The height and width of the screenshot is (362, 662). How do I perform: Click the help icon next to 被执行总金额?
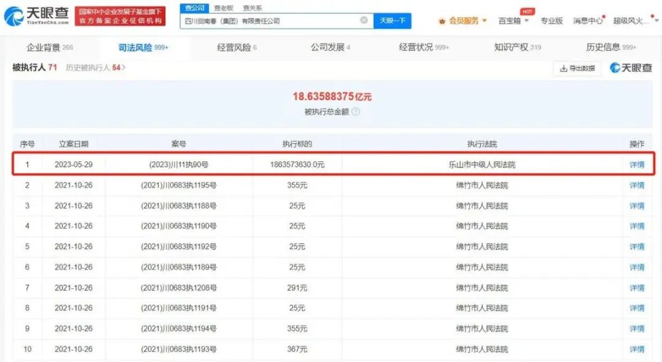[x=356, y=112]
